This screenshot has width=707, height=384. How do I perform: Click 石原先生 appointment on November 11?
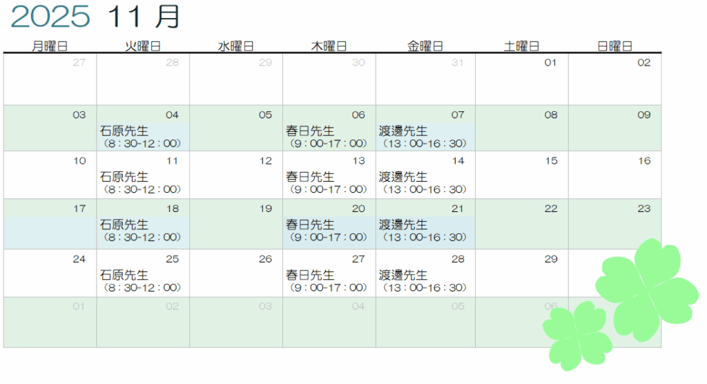(142, 183)
